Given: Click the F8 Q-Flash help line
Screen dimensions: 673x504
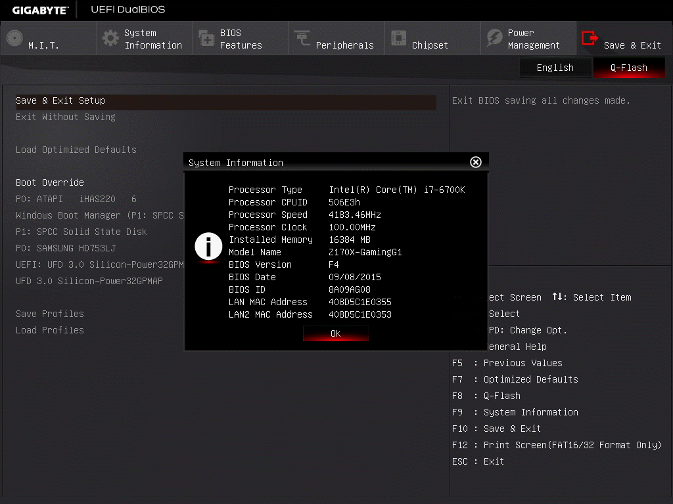Looking at the screenshot, I should tap(486, 396).
